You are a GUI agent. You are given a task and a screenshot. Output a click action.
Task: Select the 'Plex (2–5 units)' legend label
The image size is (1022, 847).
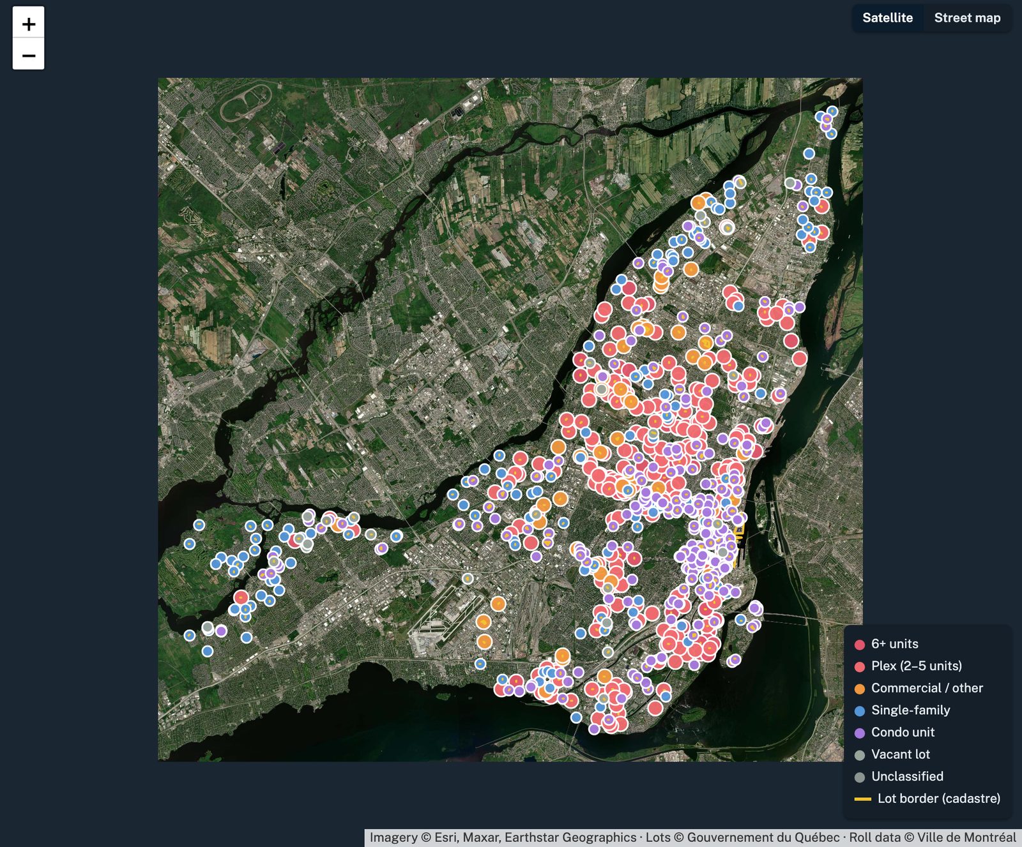(917, 666)
